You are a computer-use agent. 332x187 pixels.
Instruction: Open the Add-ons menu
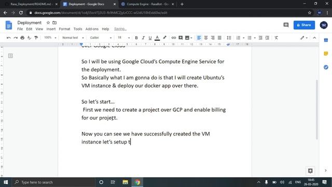click(92, 29)
